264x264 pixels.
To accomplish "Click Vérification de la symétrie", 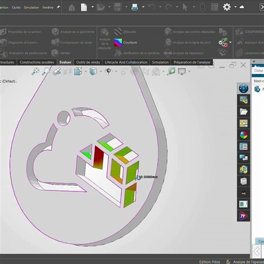I will pyautogui.click(x=137, y=53).
